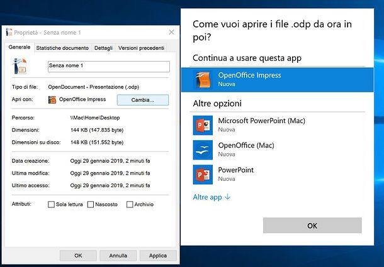
Task: Click the OpenOffice Impress text beside Apri con
Action: (x=82, y=99)
